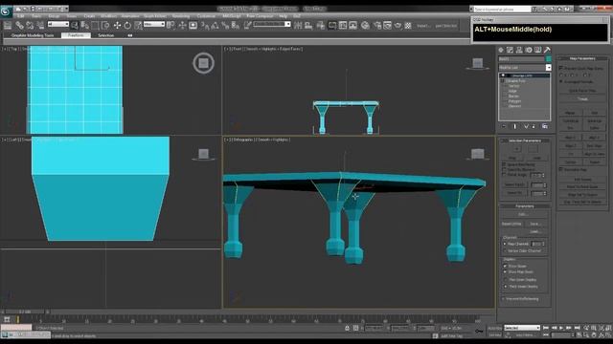
Task: Select the Averaged Normals radio button
Action: pyautogui.click(x=561, y=82)
